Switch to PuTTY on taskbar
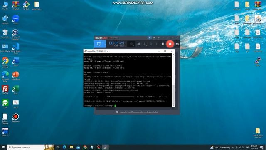This screenshot has width=266, height=150. [105, 147]
